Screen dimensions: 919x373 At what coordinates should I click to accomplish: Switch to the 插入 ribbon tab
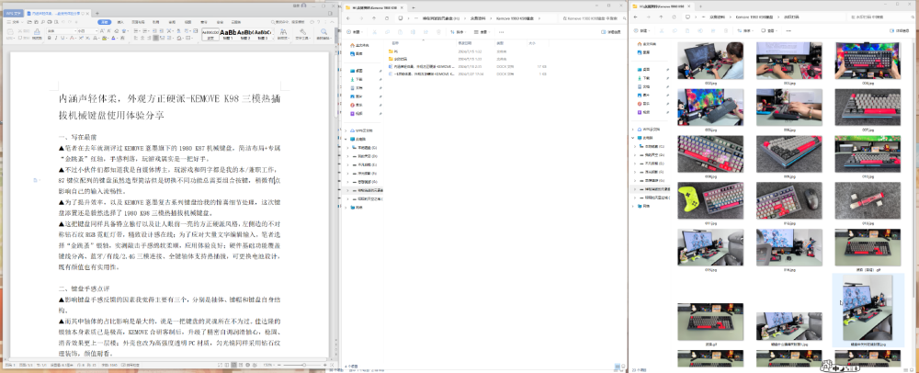(x=120, y=22)
